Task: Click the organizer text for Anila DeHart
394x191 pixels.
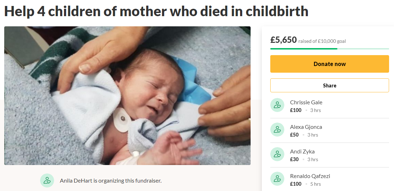Action: pyautogui.click(x=110, y=181)
